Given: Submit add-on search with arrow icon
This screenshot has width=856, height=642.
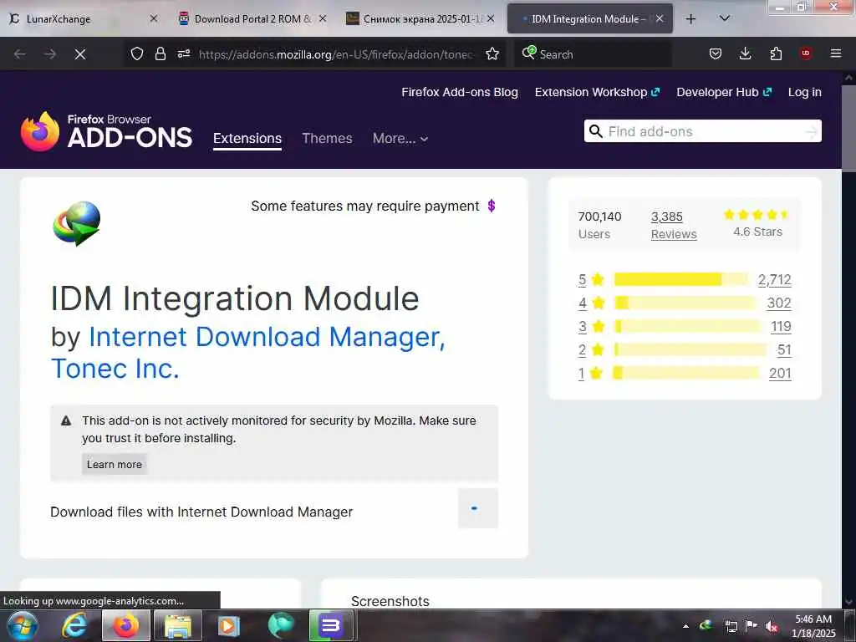Looking at the screenshot, I should [812, 131].
